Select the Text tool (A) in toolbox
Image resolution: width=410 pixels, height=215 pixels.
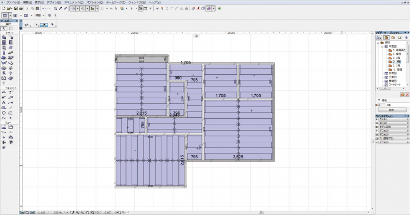4,103
